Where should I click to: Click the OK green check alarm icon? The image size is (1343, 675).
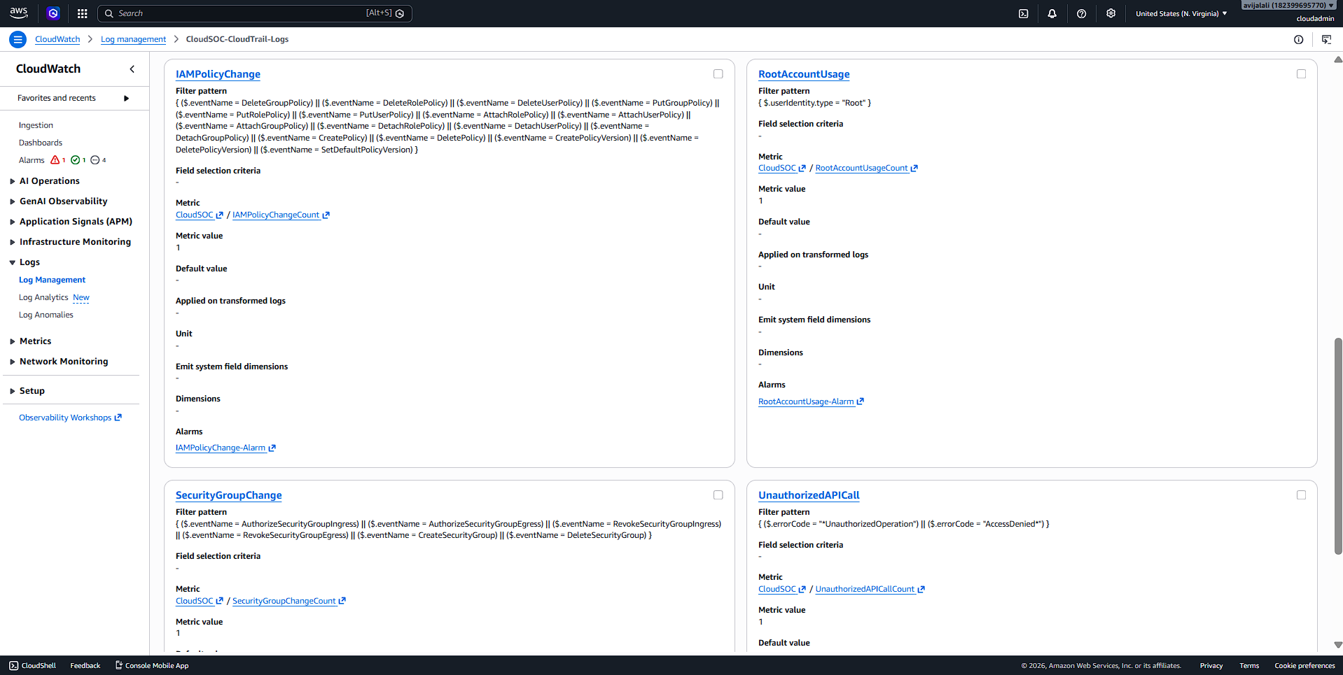click(x=76, y=160)
